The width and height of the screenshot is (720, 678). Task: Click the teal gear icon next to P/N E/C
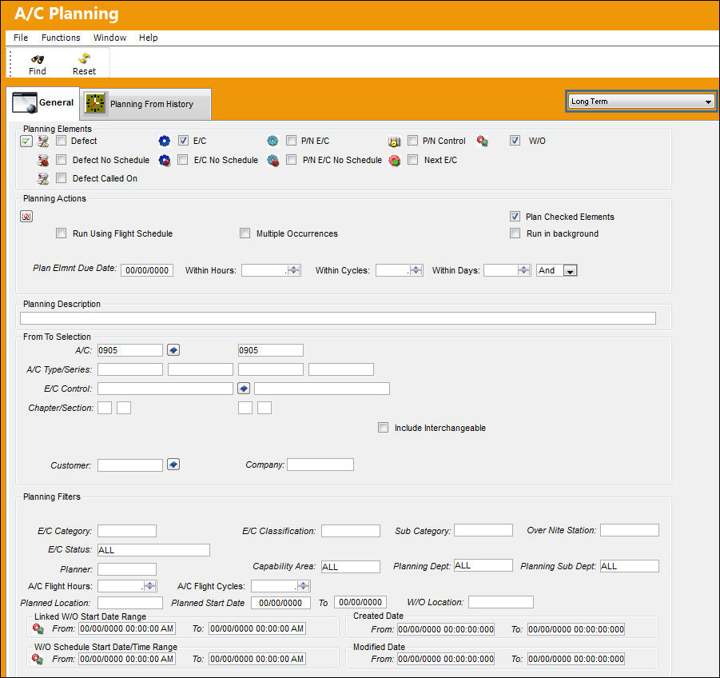click(272, 141)
